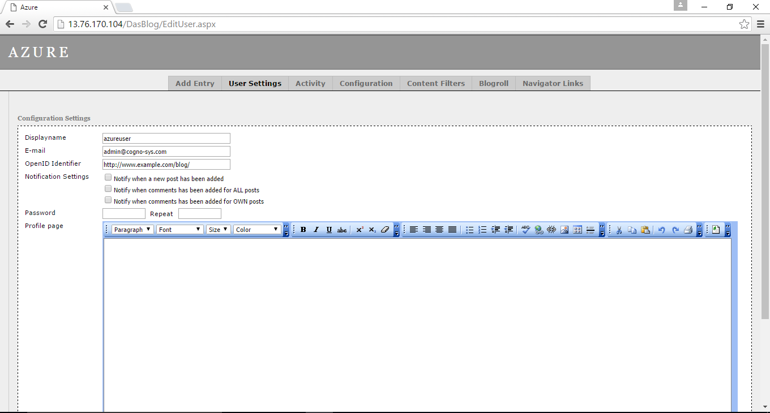Switch to the Configuration tab
The height and width of the screenshot is (413, 770).
point(366,83)
